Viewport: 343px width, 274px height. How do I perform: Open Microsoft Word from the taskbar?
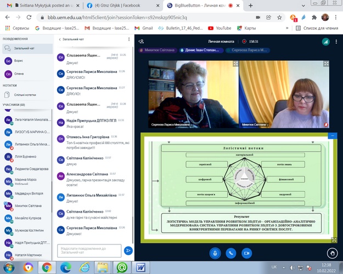[x=140, y=267]
